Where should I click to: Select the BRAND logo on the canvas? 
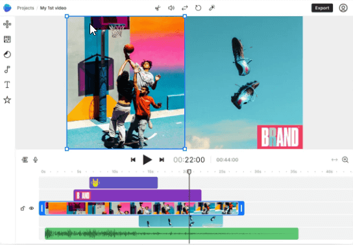pos(280,137)
